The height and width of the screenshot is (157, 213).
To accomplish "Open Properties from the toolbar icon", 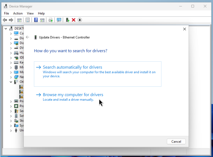I will click(27, 20).
